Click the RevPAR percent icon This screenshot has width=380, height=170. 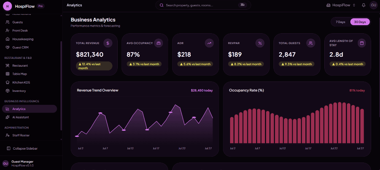click(x=260, y=43)
